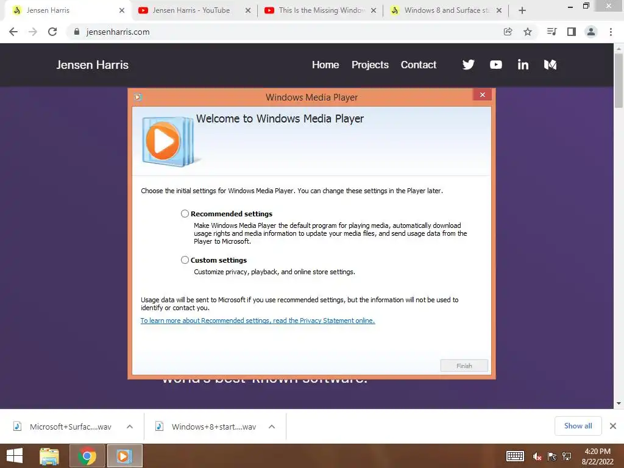
Task: Open the network tray icon
Action: pos(567,456)
